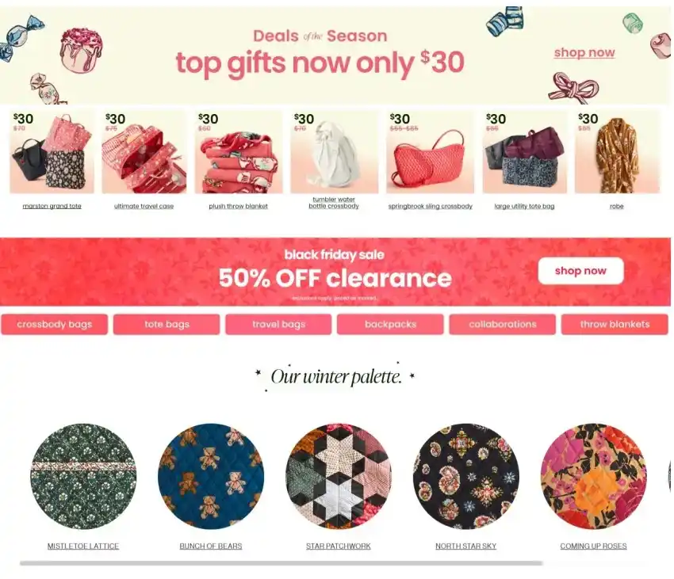Select the crossbody bags category
Image resolution: width=674 pixels, height=579 pixels.
click(55, 324)
